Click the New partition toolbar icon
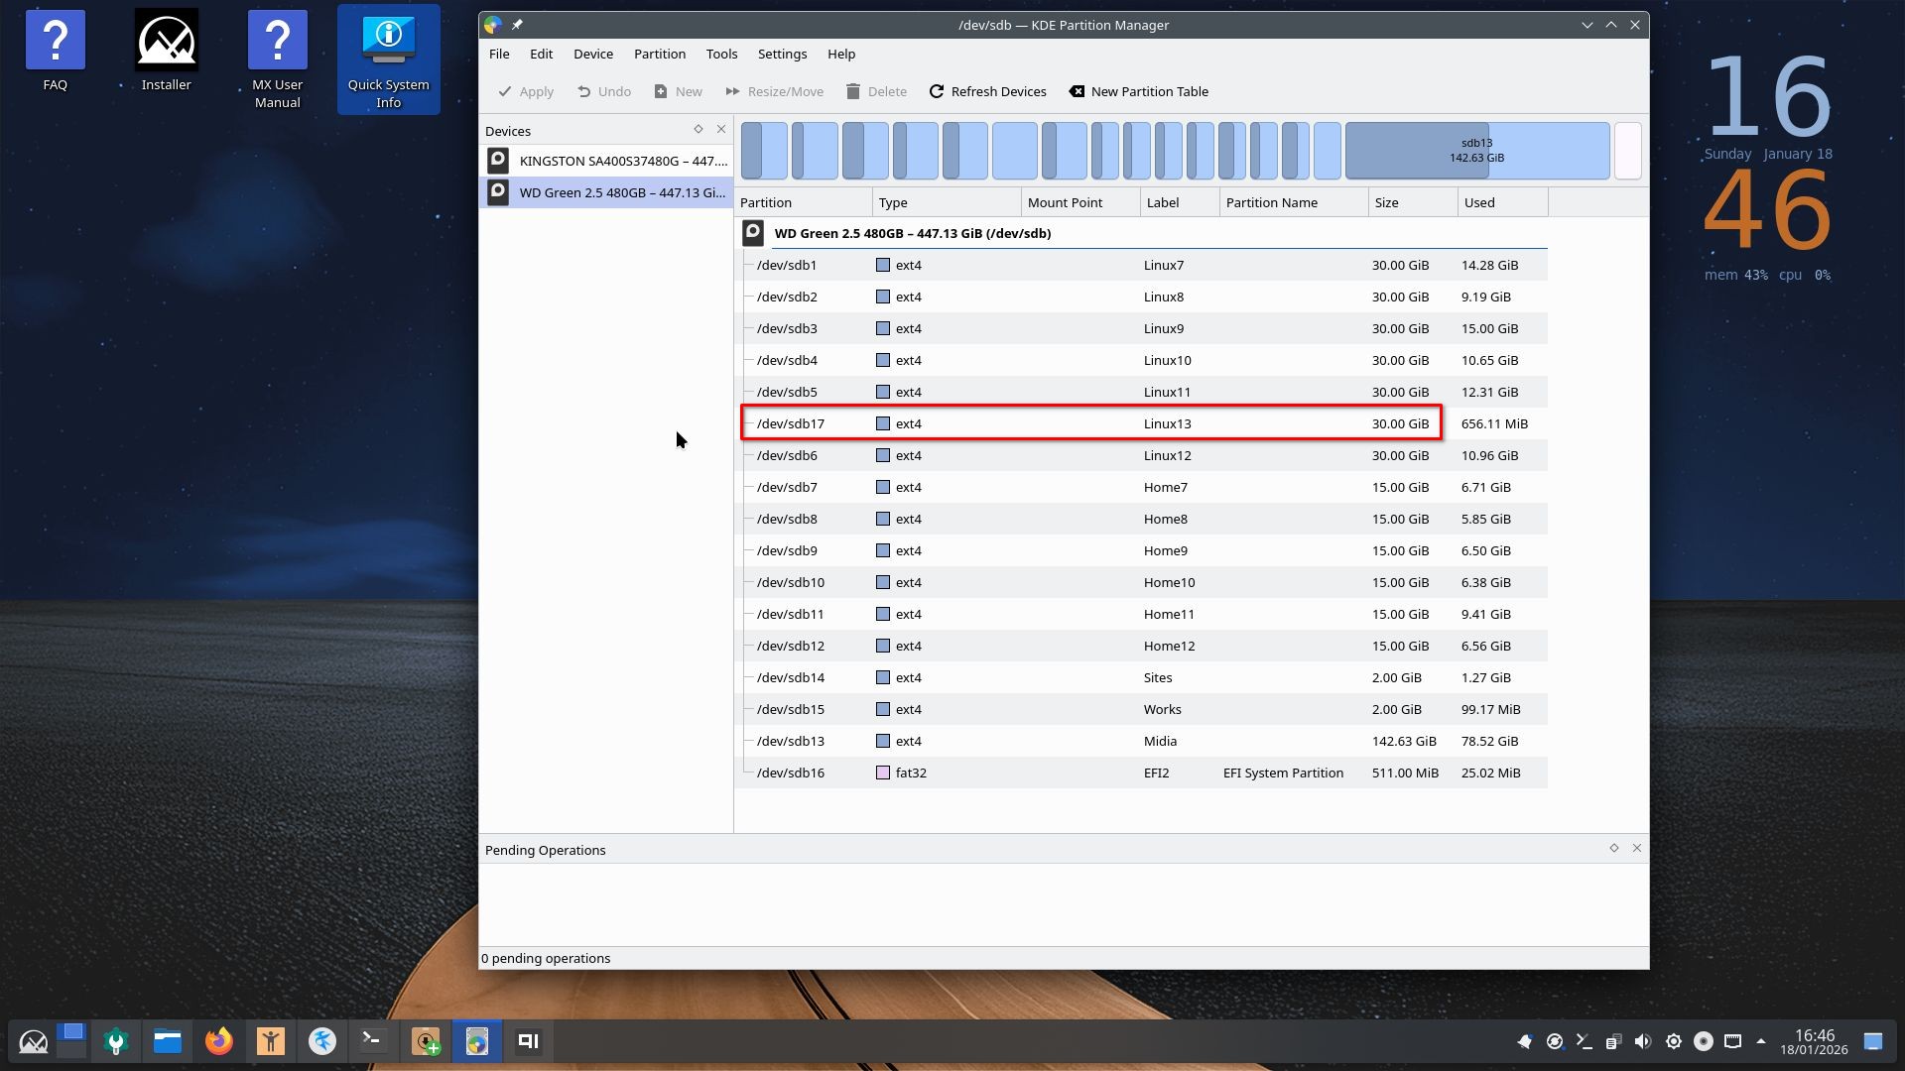Image resolution: width=1905 pixels, height=1071 pixels. 661,91
